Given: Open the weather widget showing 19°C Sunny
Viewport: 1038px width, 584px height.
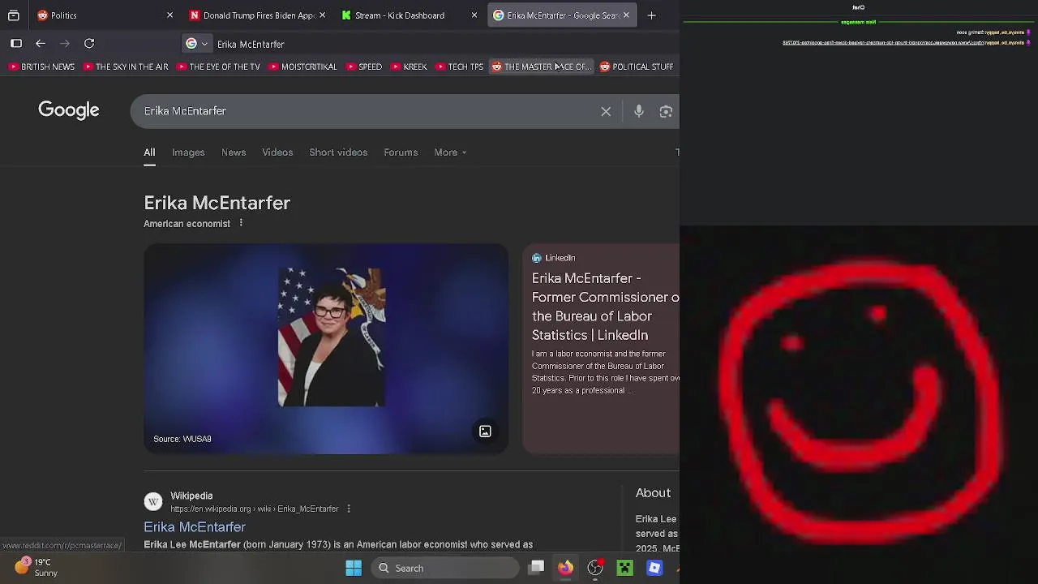Looking at the screenshot, I should tap(36, 567).
